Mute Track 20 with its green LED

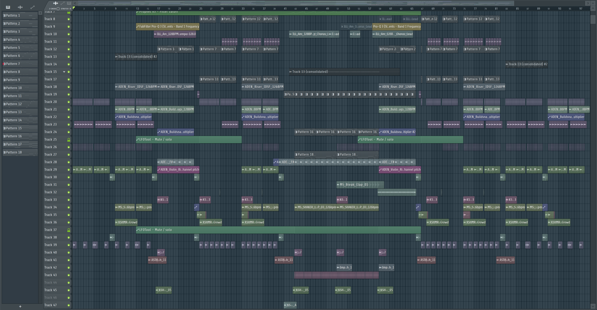[69, 102]
